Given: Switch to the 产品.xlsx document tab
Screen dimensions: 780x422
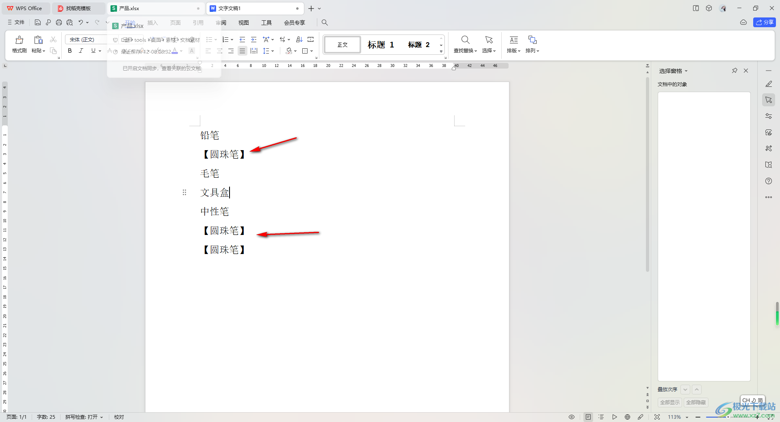Looking at the screenshot, I should click(156, 8).
